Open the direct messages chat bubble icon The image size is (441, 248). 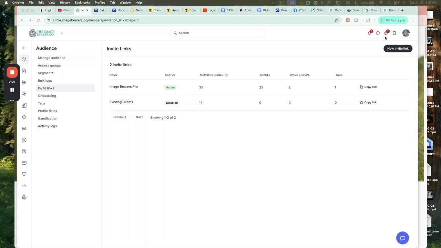378,33
